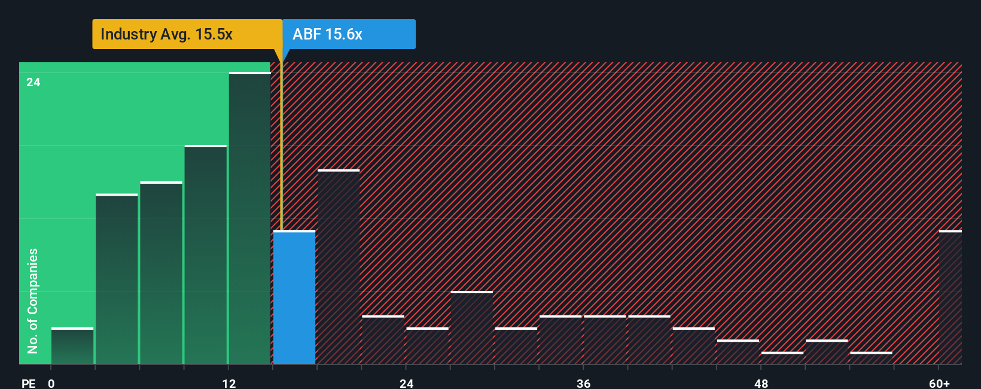Click the PE axis title at bottom left
The image size is (981, 389).
pyautogui.click(x=29, y=383)
